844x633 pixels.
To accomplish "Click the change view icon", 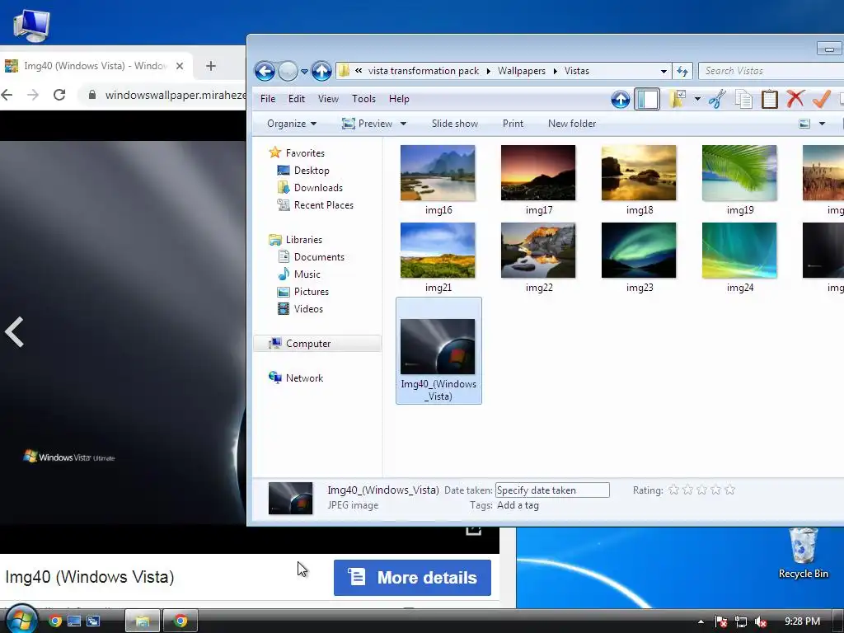I will 804,124.
